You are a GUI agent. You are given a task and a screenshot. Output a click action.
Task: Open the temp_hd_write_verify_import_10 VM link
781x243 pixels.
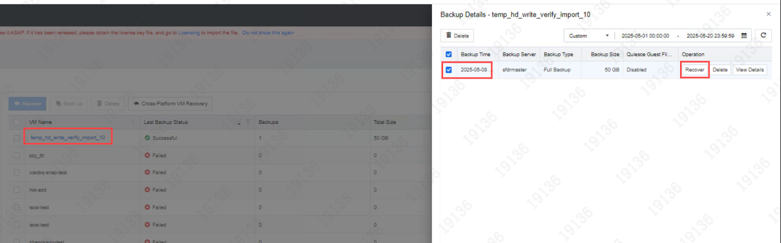[68, 138]
